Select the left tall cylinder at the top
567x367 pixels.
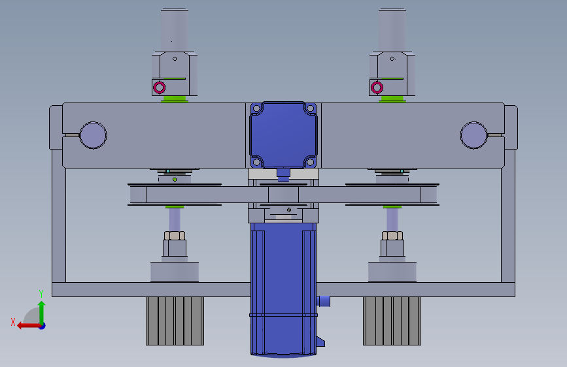175,30
